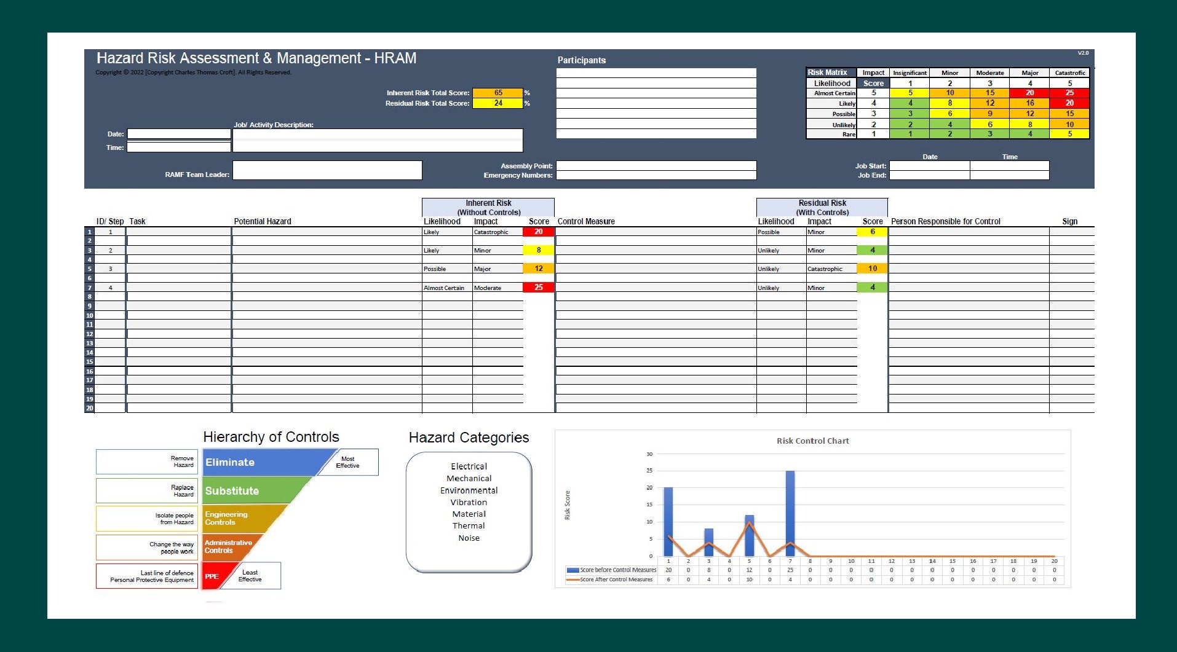
Task: Click the RAMF Team Leader field
Action: coord(328,170)
